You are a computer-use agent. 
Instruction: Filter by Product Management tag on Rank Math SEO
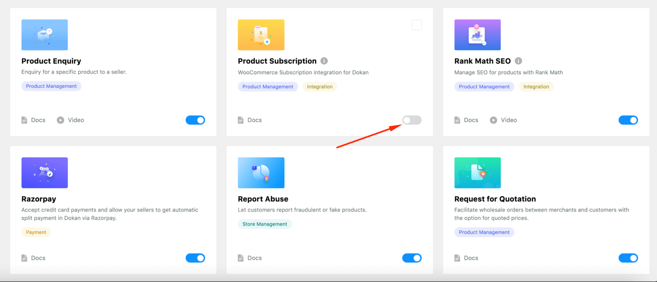click(484, 87)
